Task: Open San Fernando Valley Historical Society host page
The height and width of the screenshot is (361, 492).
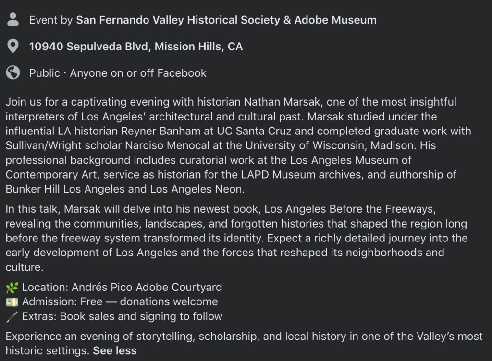Action: pyautogui.click(x=226, y=20)
